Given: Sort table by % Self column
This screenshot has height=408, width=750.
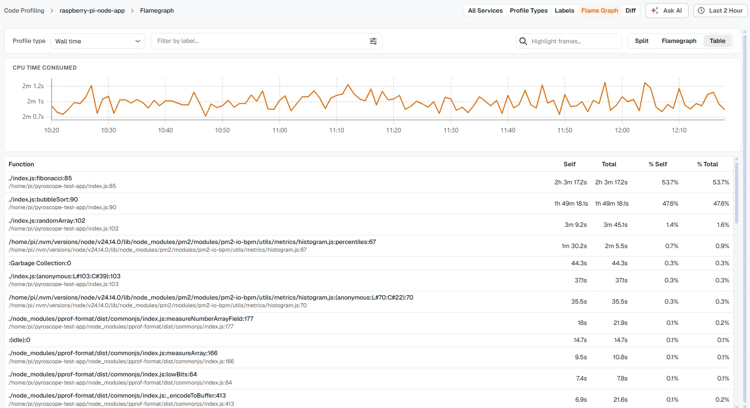Looking at the screenshot, I should click(657, 164).
